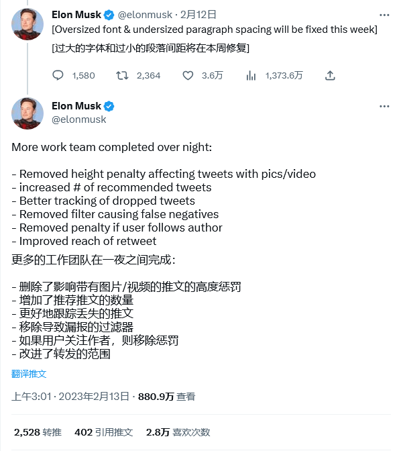Click the @elonmusk handle under main tweet name
Screen dimensions: 401x451
(78, 119)
